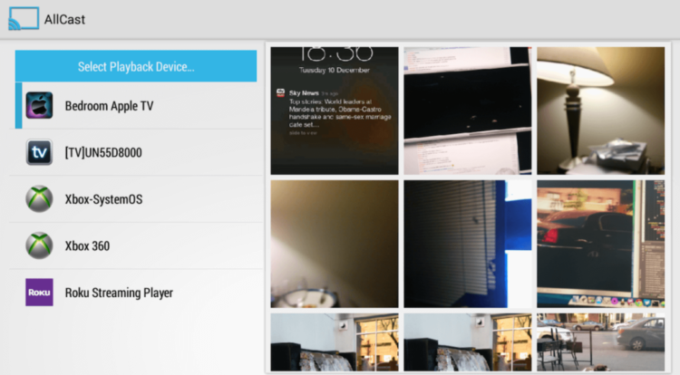The height and width of the screenshot is (375, 680).
Task: Click the Apple TV device icon
Action: pyautogui.click(x=39, y=106)
